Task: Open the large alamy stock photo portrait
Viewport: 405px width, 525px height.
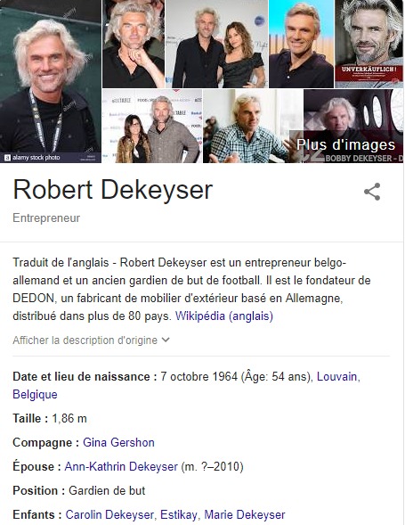Action: pyautogui.click(x=51, y=81)
